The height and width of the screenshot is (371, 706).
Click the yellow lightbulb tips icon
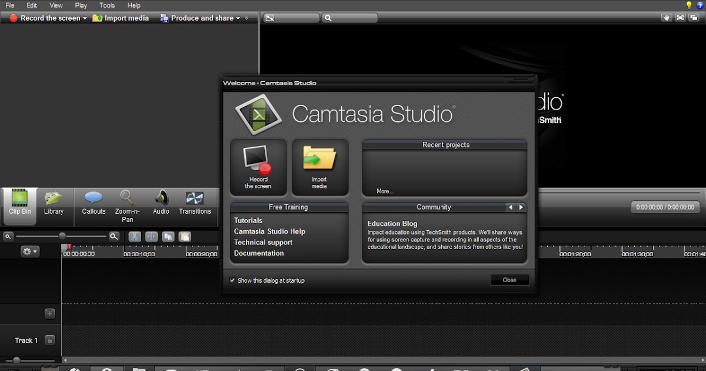[x=689, y=5]
